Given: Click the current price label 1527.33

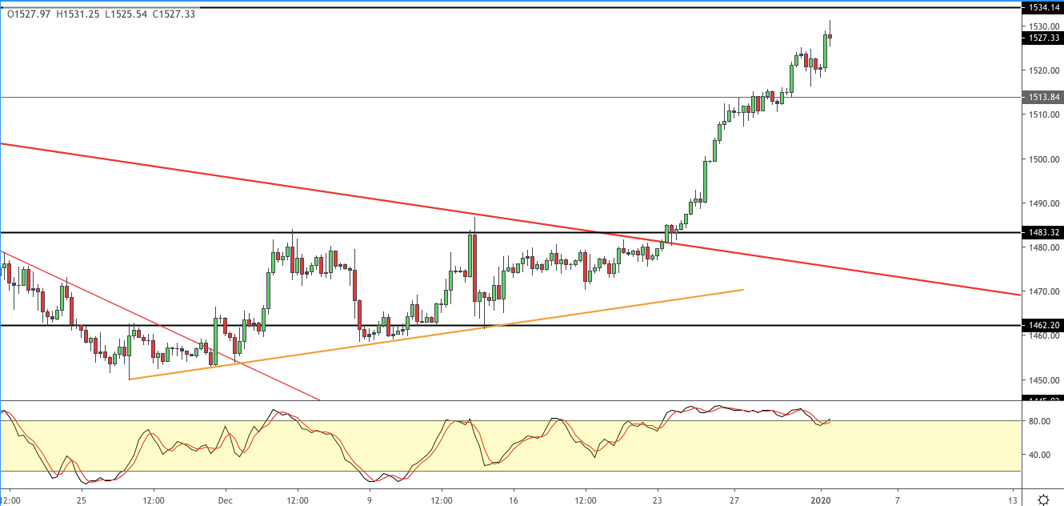Looking at the screenshot, I should [x=1043, y=37].
